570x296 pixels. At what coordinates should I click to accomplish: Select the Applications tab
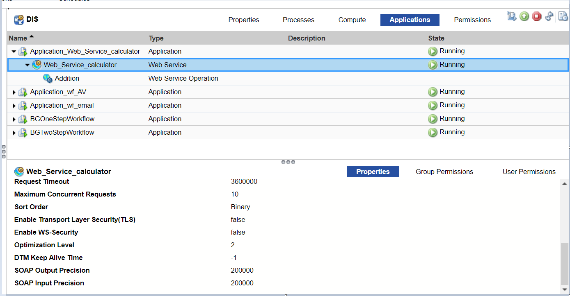pyautogui.click(x=410, y=20)
